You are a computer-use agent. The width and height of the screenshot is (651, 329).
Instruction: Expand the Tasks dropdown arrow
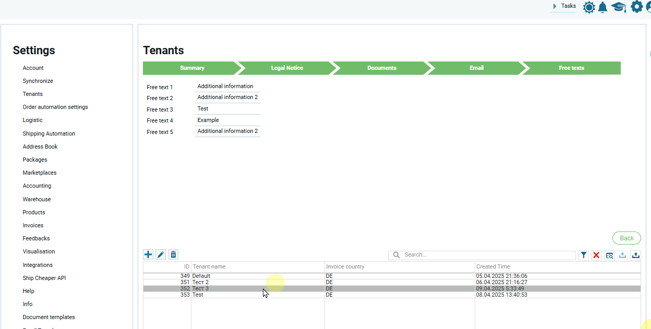555,6
